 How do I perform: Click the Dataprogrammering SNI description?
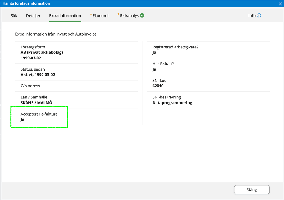[172, 103]
